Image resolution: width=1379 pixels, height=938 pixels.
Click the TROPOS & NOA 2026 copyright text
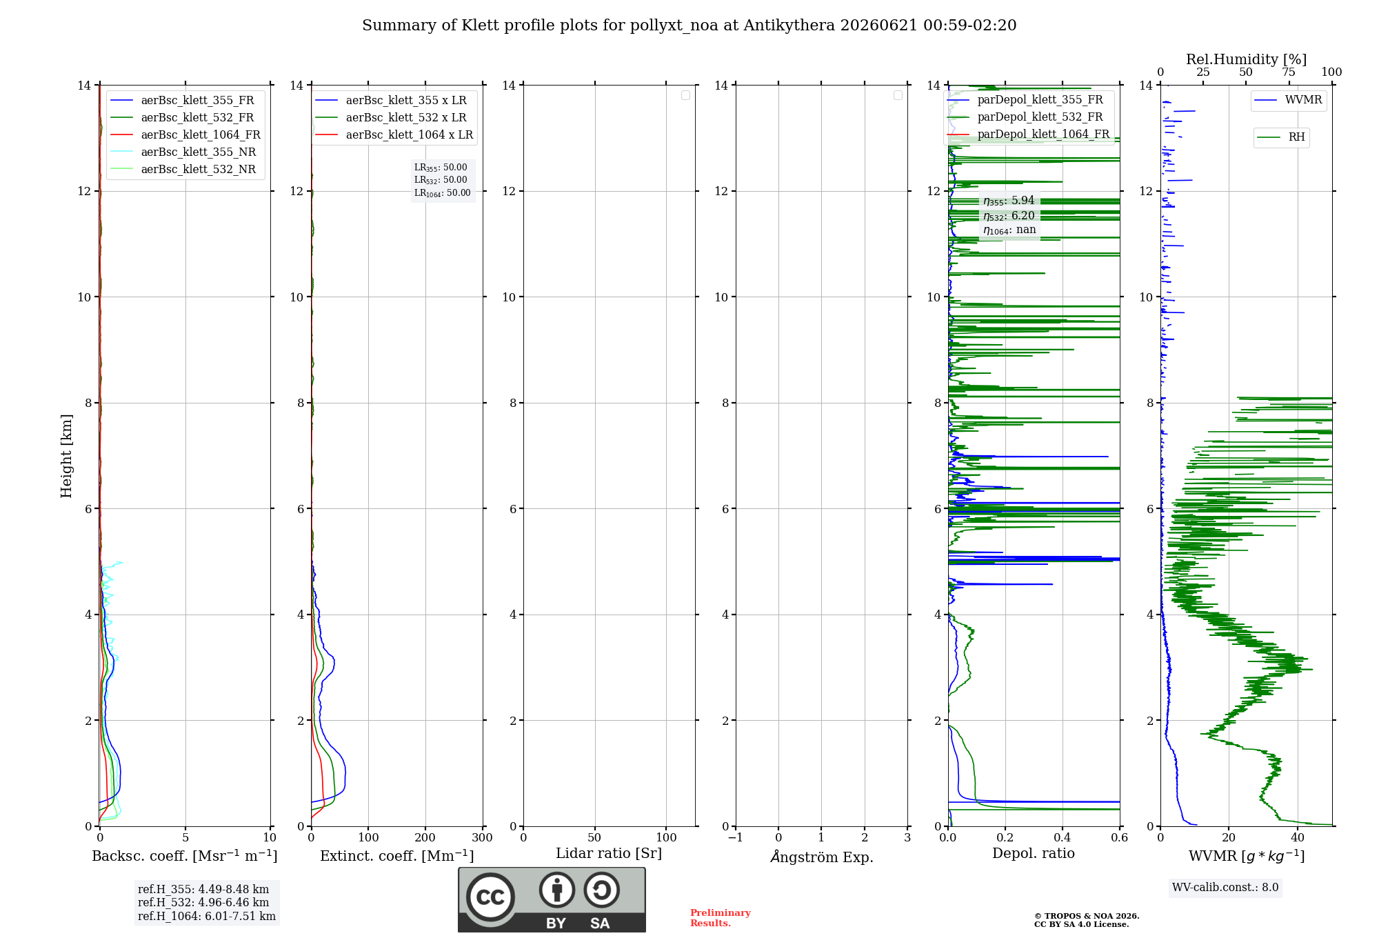[1087, 916]
